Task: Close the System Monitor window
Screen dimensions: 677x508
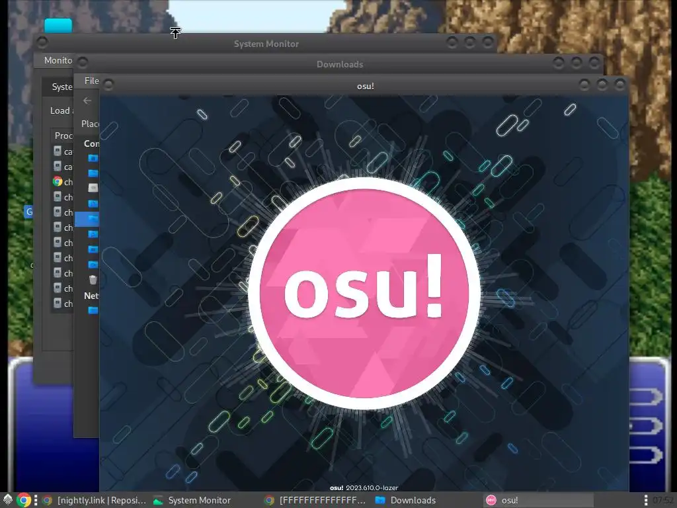Action: tap(488, 42)
